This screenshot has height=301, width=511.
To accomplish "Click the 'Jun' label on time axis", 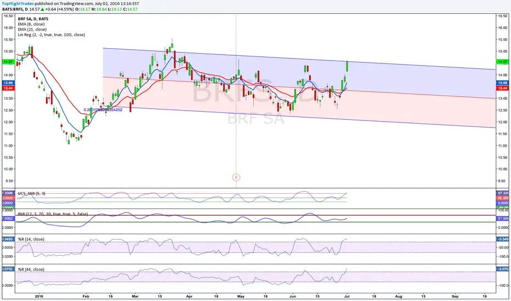I will point(293,297).
